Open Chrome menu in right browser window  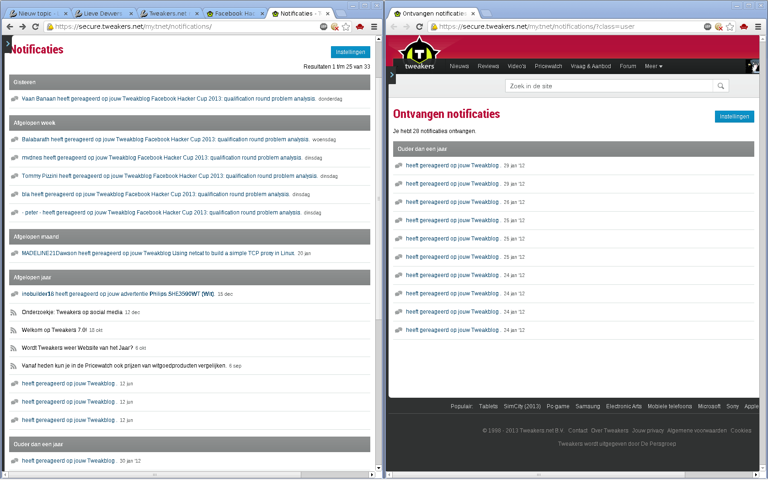(758, 27)
